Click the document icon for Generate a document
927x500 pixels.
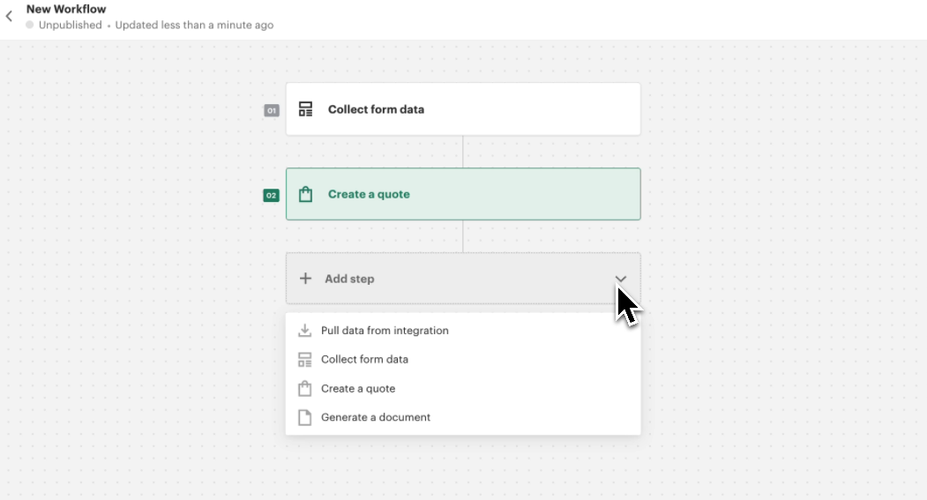[x=304, y=417]
